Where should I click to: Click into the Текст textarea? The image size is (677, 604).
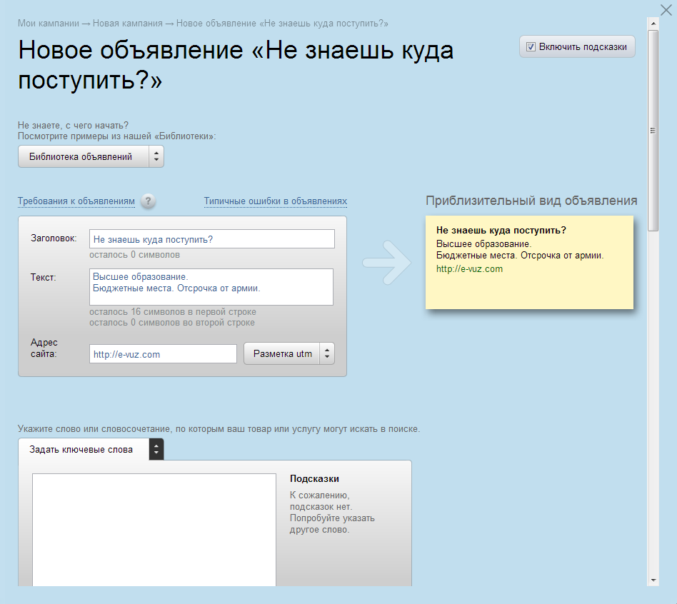pos(211,287)
